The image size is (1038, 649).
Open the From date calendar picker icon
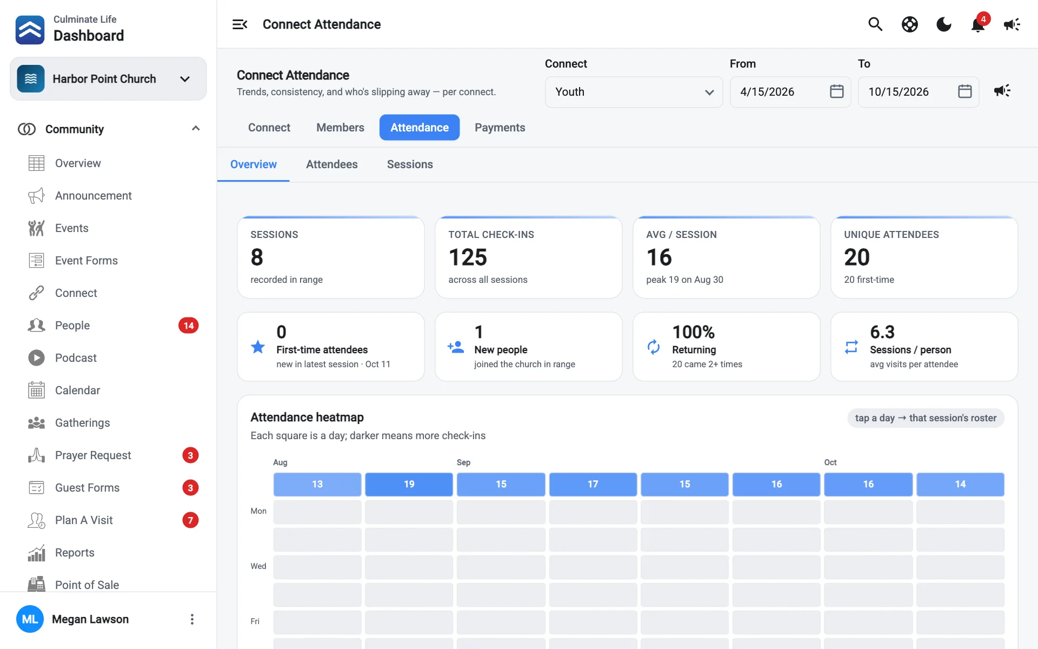tap(836, 91)
